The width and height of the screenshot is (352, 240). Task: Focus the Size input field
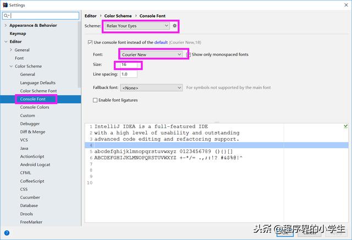[129, 65]
